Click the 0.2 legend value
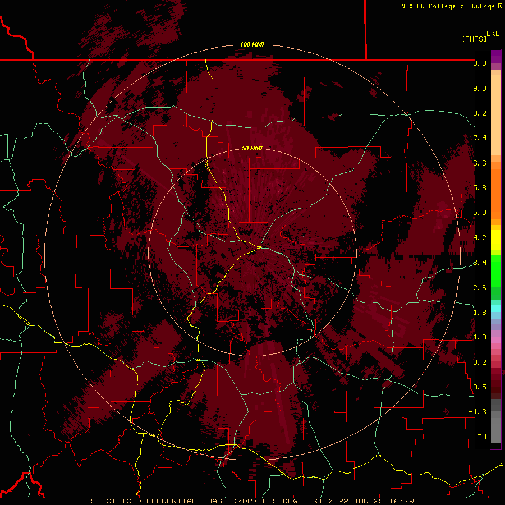The image size is (505, 505). (480, 362)
